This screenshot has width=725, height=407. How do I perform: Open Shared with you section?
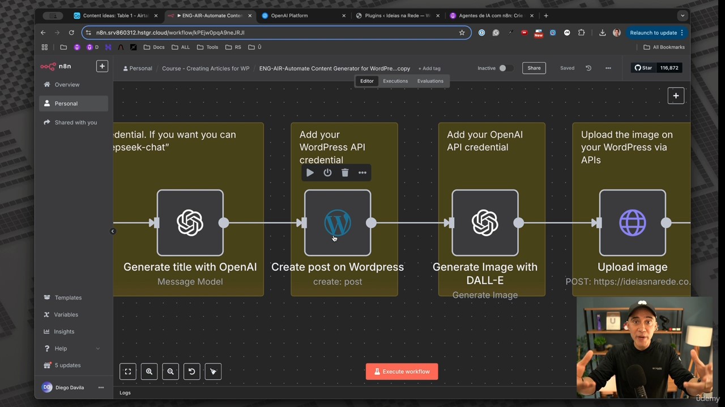(75, 122)
